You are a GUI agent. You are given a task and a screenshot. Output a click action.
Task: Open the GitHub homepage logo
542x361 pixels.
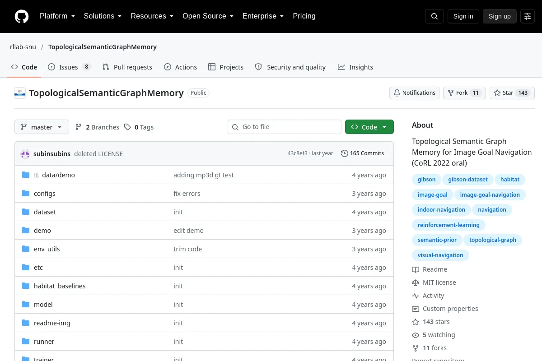[22, 16]
